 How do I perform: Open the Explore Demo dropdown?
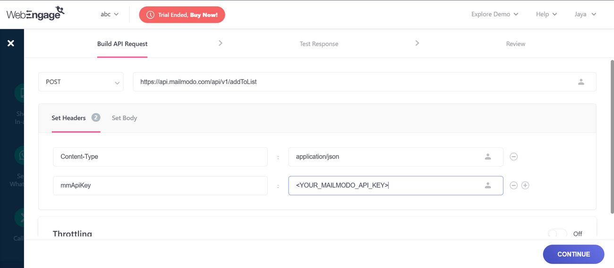[495, 14]
